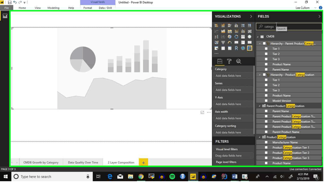Click the Help question mark icon

pos(320,8)
